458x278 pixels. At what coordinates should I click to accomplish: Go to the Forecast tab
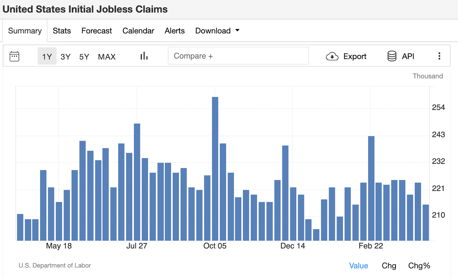coord(97,31)
